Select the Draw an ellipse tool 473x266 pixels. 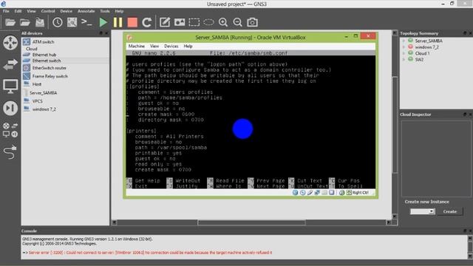pyautogui.click(x=208, y=22)
